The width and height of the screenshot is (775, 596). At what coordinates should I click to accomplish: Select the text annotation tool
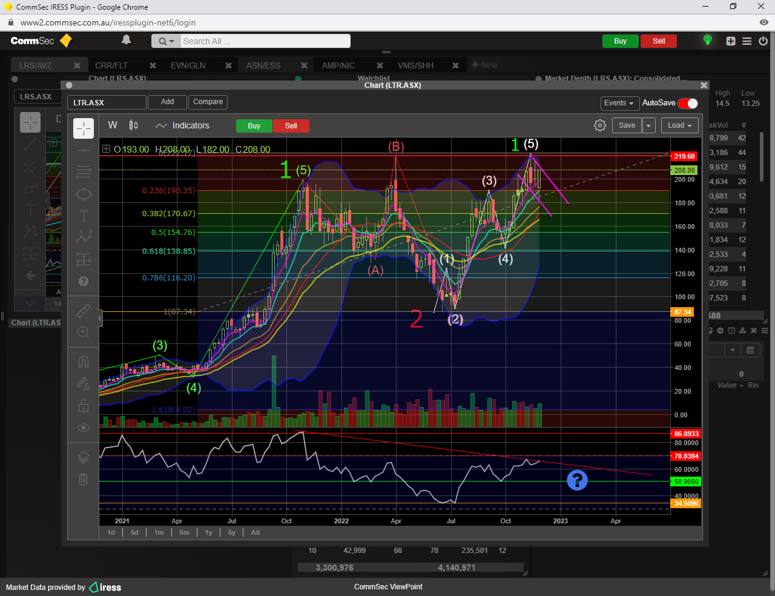click(x=84, y=216)
